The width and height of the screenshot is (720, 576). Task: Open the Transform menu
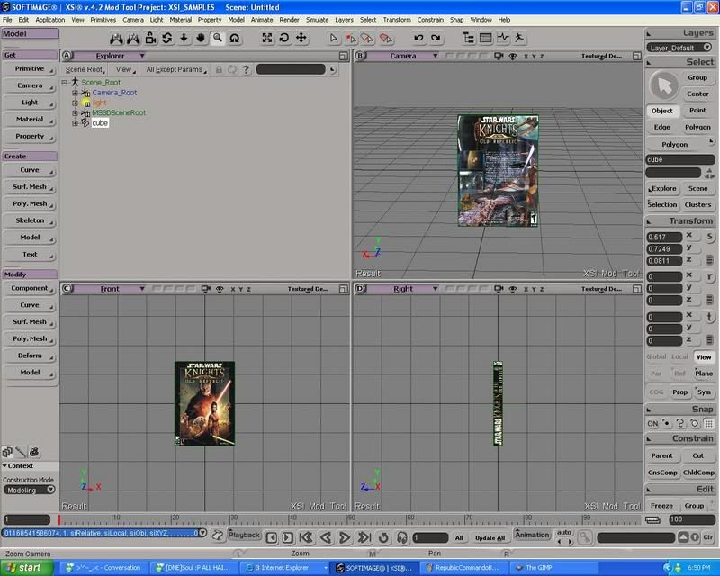pos(397,20)
